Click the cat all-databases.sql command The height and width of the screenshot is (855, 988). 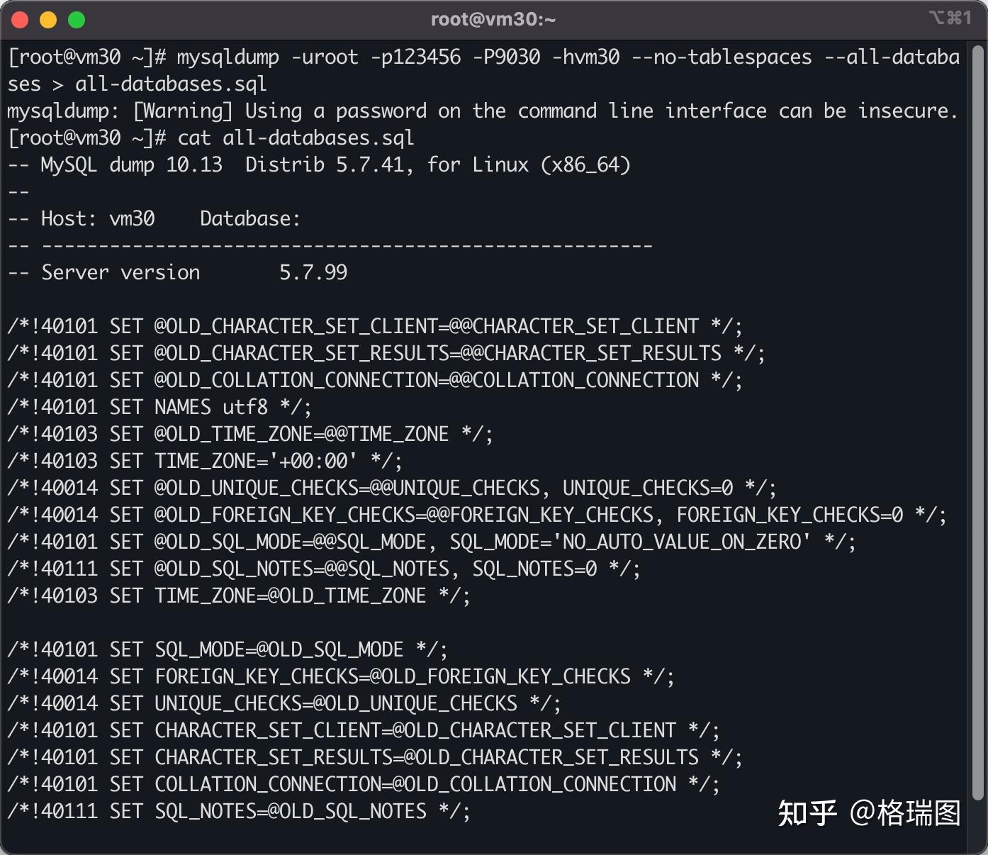coord(296,138)
